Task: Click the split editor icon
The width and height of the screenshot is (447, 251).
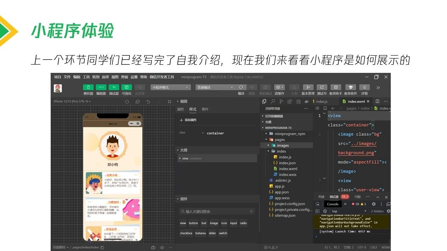Action: (378, 101)
